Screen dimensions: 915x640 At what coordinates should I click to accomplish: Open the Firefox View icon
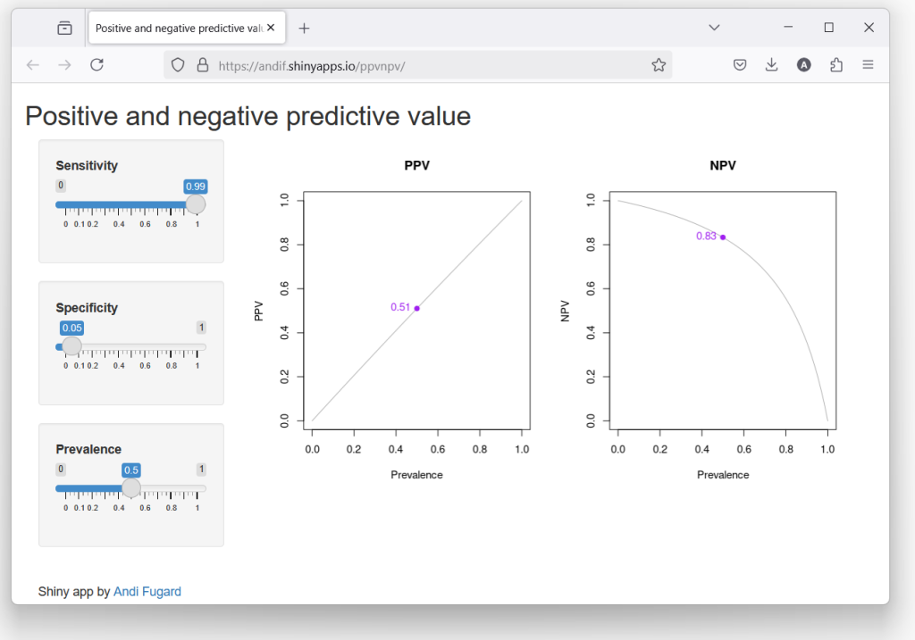[64, 28]
